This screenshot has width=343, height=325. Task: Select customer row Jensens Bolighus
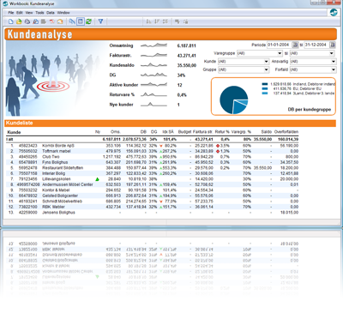coord(153,213)
